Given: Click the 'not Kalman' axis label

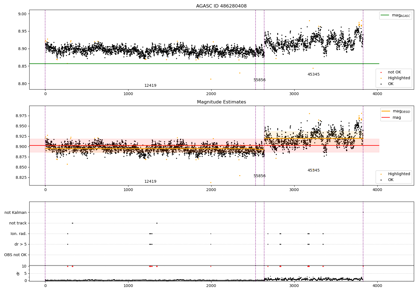Looking at the screenshot, I should click(16, 213).
